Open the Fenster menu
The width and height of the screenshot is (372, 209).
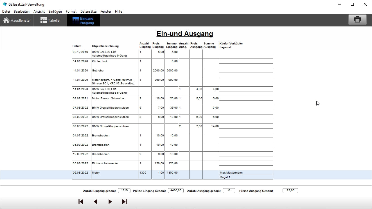point(106,12)
